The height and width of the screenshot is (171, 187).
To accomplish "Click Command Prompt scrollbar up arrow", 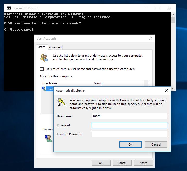I will coord(173,15).
